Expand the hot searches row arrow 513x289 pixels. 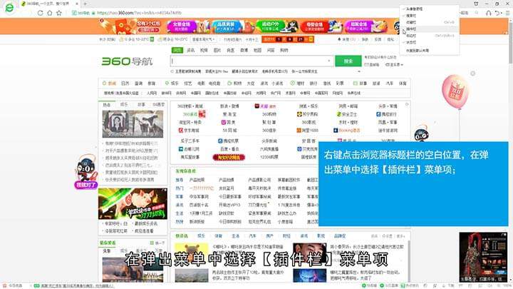click(x=359, y=71)
